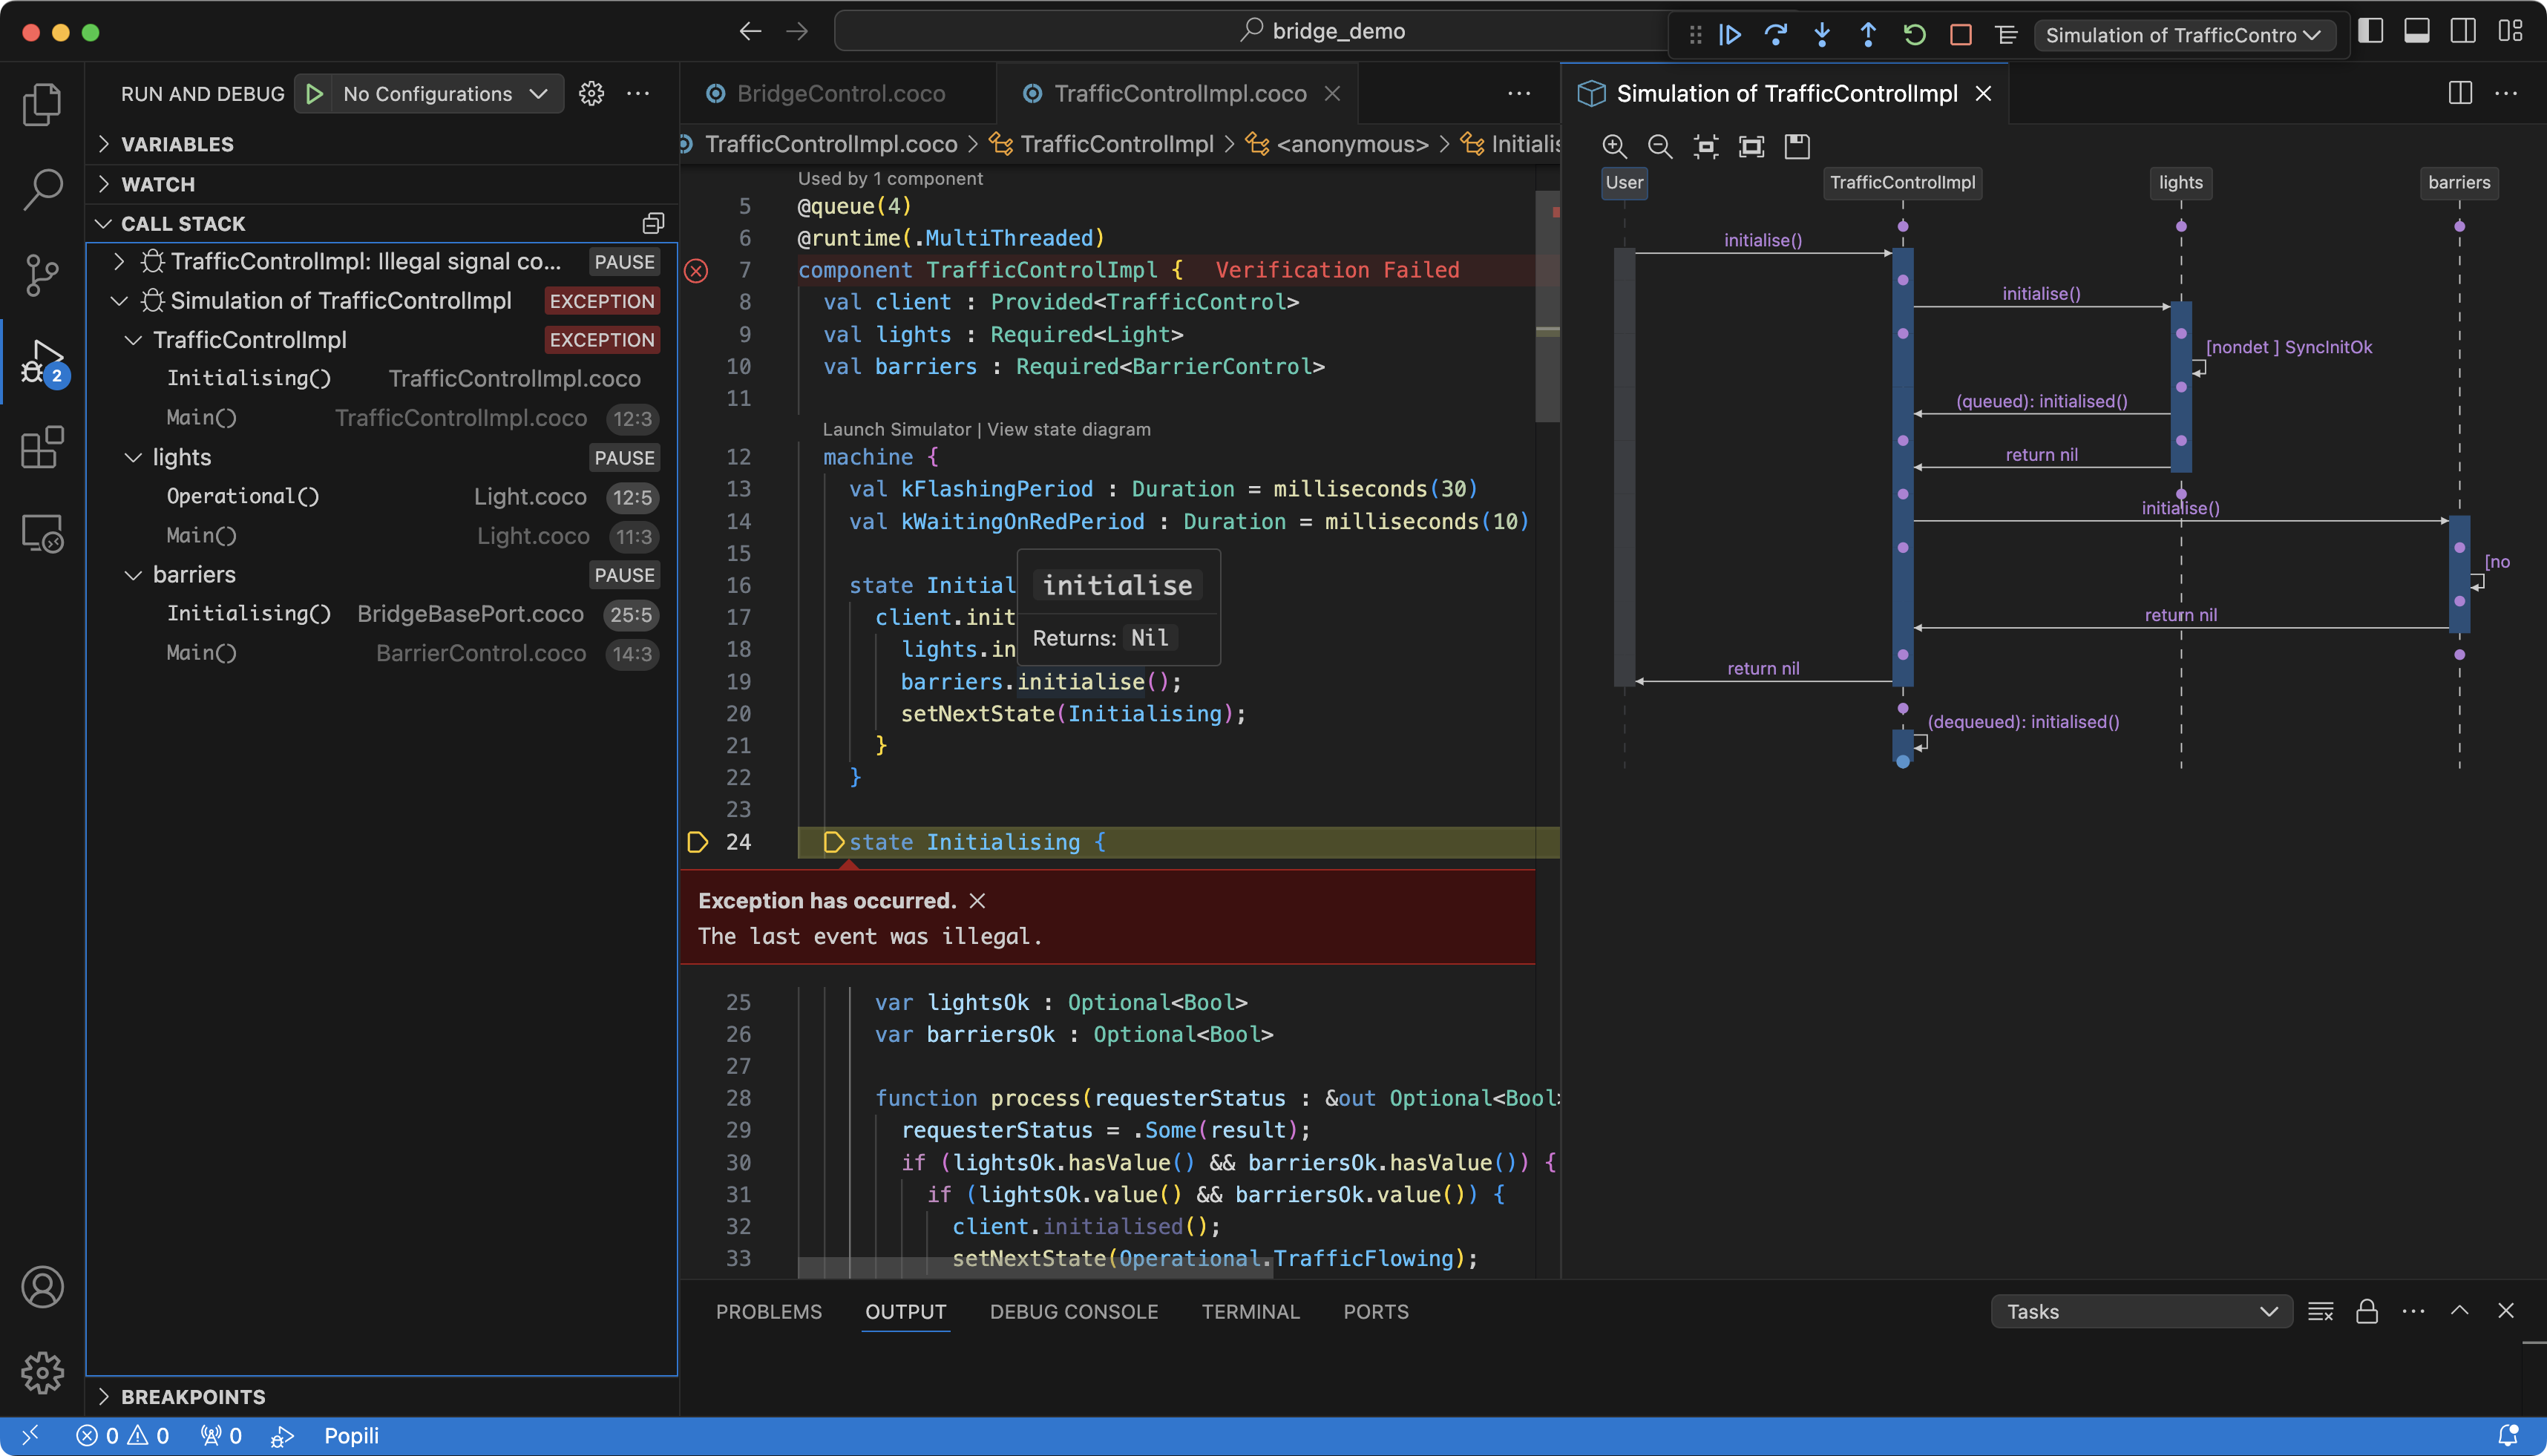The height and width of the screenshot is (1456, 2547).
Task: Click the horizontal editor scrollbar
Action: (x=1034, y=1268)
